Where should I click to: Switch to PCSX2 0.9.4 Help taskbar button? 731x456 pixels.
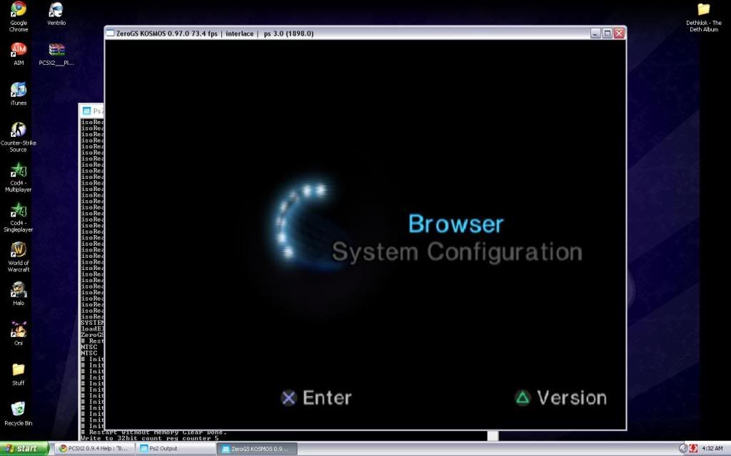(x=95, y=449)
